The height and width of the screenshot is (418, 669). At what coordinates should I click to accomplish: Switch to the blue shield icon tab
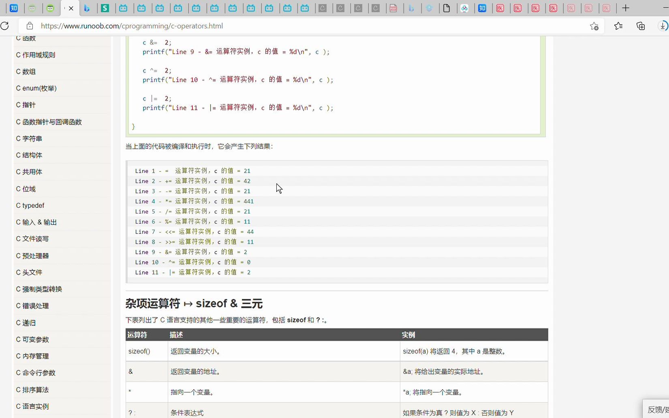(x=429, y=8)
